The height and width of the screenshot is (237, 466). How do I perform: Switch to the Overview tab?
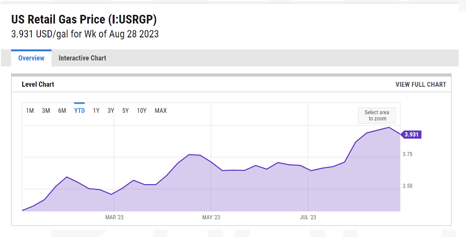31,58
